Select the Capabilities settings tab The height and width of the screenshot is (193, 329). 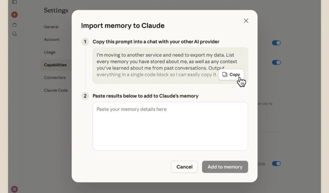[x=55, y=65]
